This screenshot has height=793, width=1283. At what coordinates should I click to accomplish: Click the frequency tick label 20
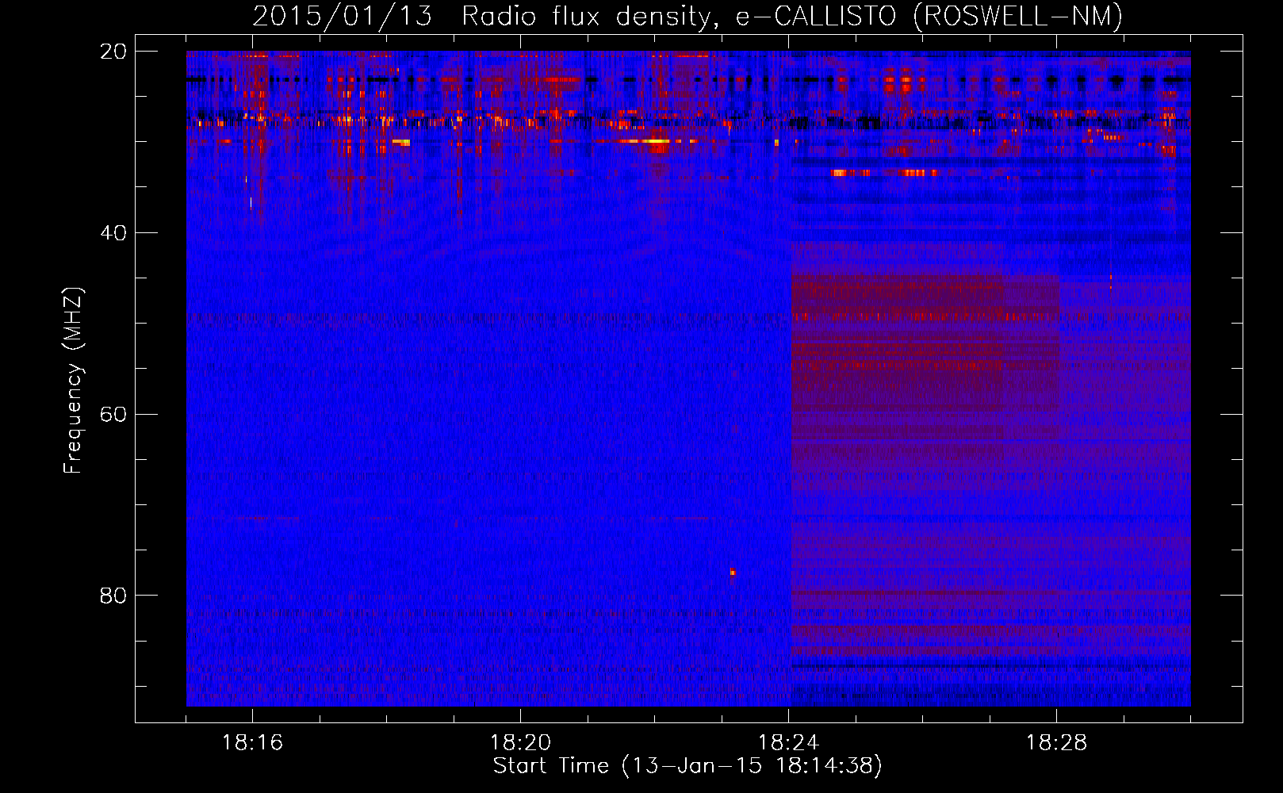(113, 52)
